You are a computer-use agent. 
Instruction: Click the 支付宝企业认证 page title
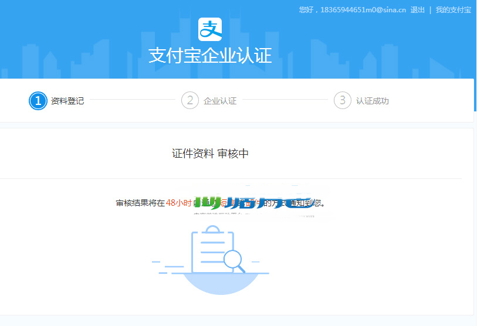[210, 56]
